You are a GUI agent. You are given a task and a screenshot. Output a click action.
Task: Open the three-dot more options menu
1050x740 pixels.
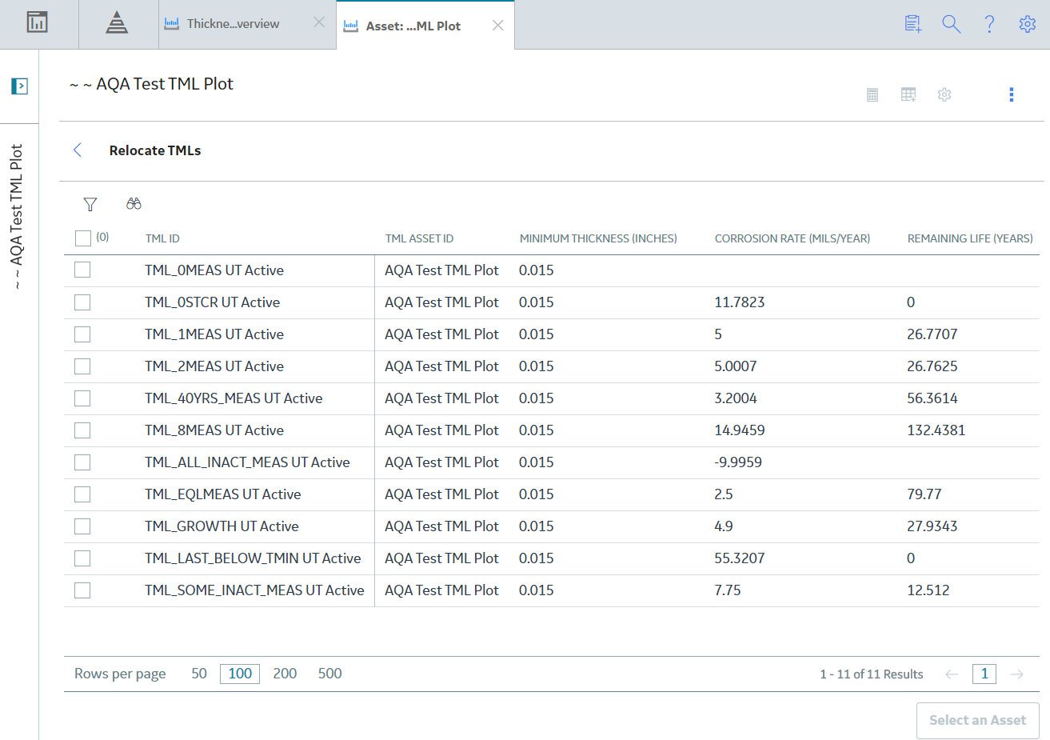1012,94
